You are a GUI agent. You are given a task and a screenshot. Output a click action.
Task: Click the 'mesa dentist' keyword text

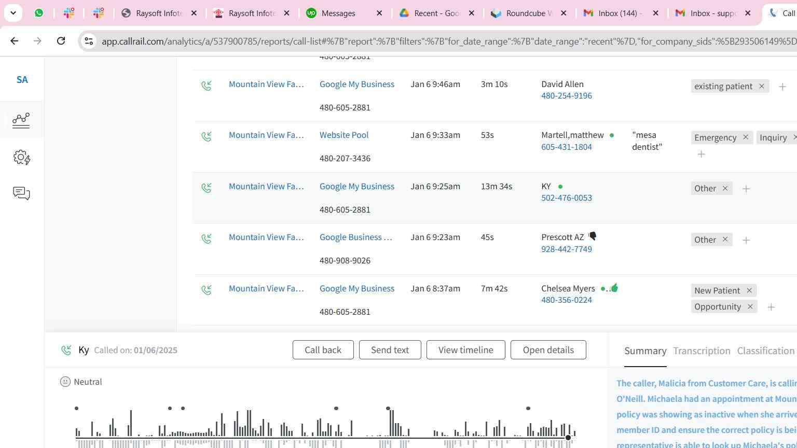[647, 141]
